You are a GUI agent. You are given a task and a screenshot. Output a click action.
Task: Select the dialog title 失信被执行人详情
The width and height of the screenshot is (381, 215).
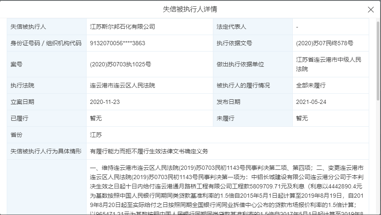190,9
